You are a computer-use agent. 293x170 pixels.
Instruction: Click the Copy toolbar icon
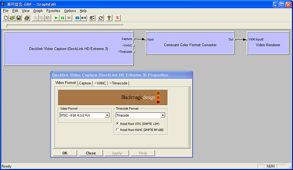pos(41,18)
